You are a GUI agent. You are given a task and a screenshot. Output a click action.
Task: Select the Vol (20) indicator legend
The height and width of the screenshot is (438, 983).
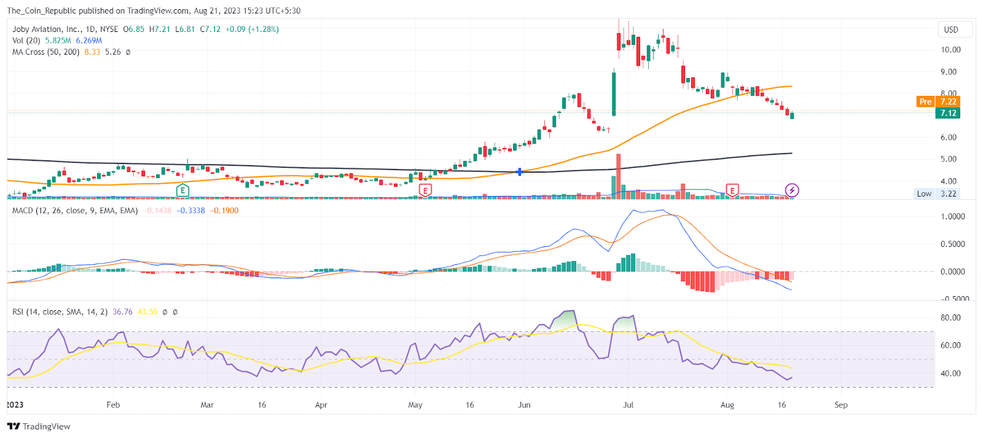click(x=26, y=41)
